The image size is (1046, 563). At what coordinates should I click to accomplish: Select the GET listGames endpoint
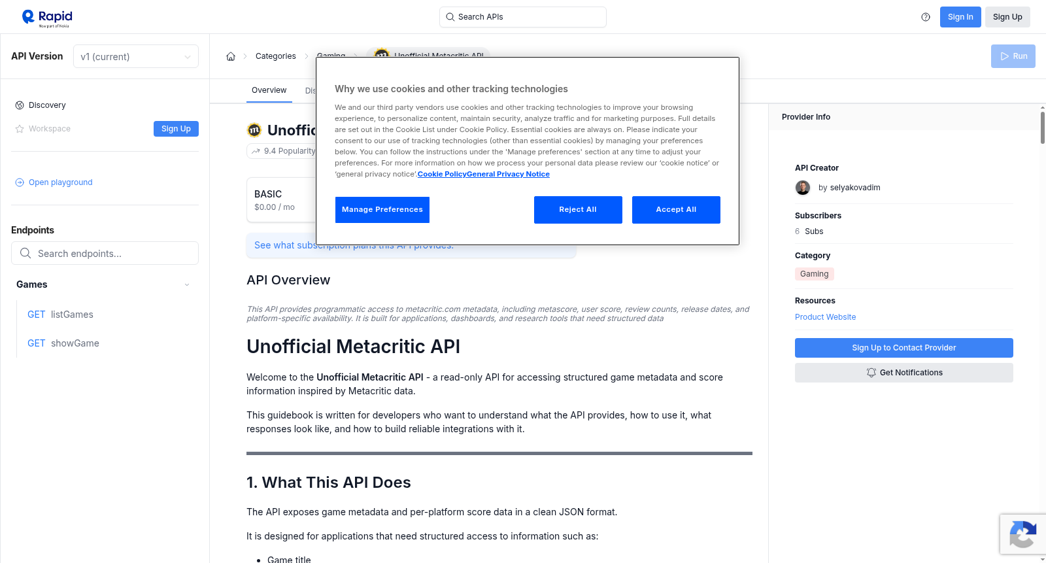(x=60, y=315)
